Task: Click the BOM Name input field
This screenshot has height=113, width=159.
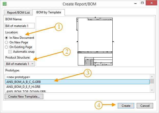Action: coord(20,26)
